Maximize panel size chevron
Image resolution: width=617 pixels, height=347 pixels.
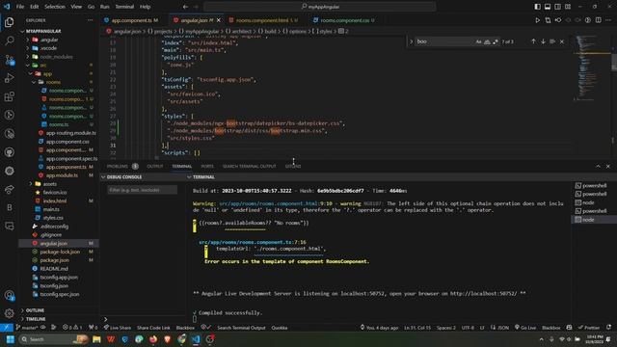(x=598, y=167)
